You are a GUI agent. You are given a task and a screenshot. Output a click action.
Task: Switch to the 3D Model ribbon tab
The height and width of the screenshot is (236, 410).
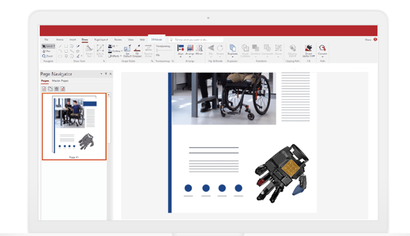click(156, 38)
